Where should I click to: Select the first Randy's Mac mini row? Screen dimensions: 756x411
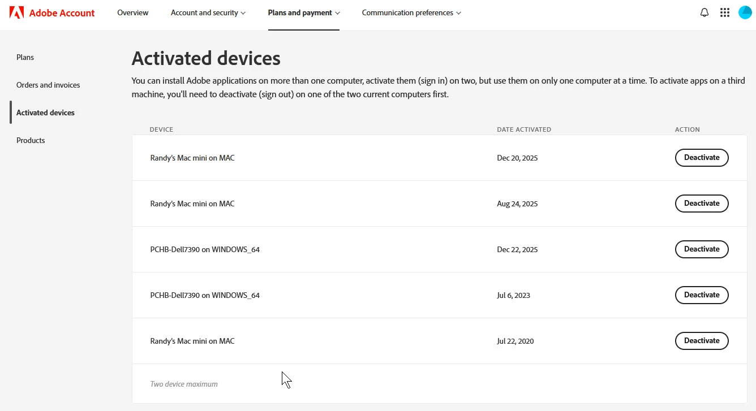coord(440,158)
